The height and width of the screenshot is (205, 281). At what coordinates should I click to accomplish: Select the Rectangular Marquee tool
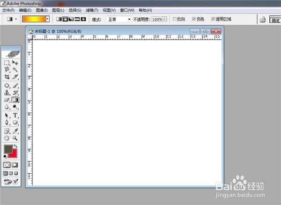tap(7, 63)
